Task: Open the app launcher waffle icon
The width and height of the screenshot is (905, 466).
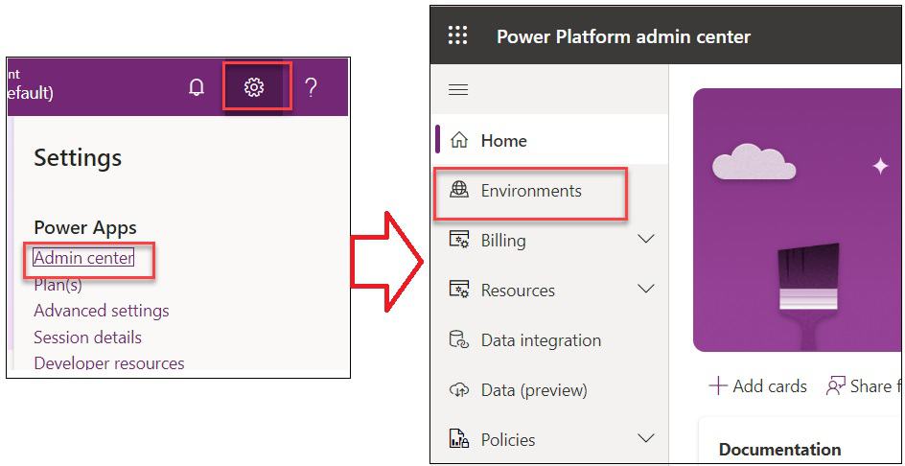Action: [x=458, y=36]
